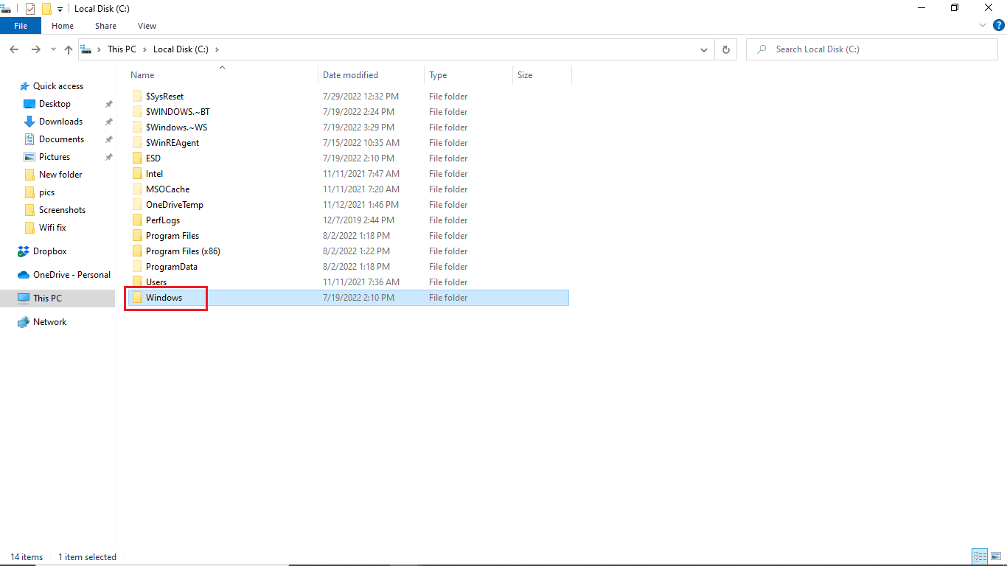Go forward with the Forward arrow
Screen dimensions: 1007x566
click(x=35, y=49)
